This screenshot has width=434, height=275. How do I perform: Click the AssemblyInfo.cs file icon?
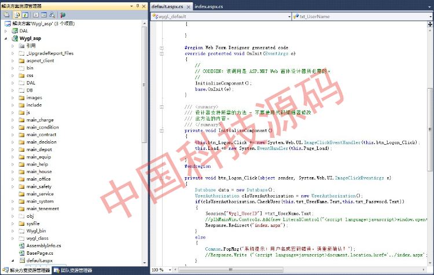coord(21,245)
